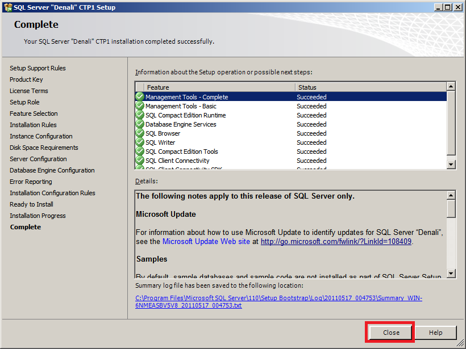Click the success icon for SQL Client Connectivity
Image resolution: width=466 pixels, height=349 pixels.
[x=140, y=161]
